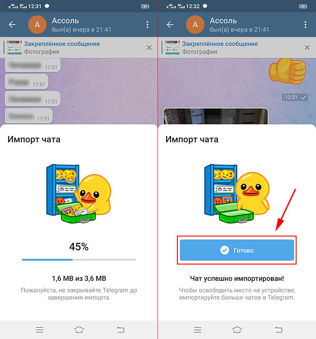Image resolution: width=316 pixels, height=339 pixels.
Task: Open pinned message thumbnail on left screen
Action: pos(14,47)
